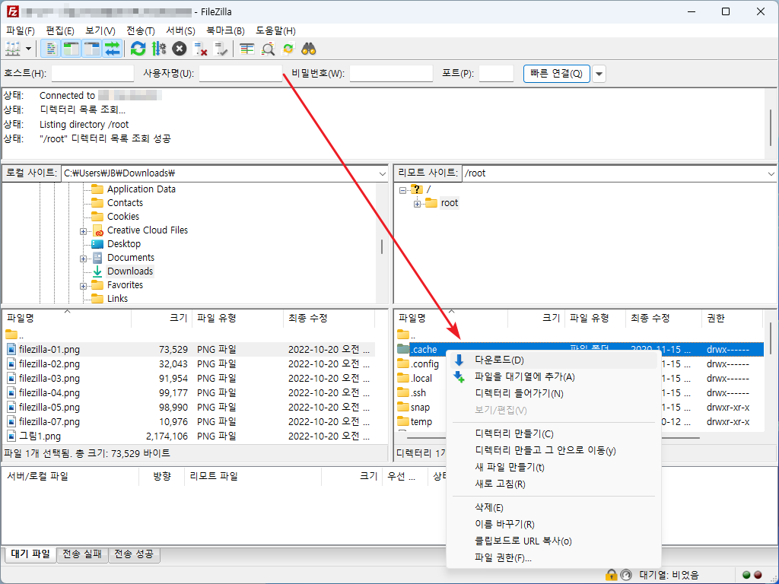The height and width of the screenshot is (584, 779).
Task: Expand Creative Cloud Files tree node
Action: tap(83, 231)
